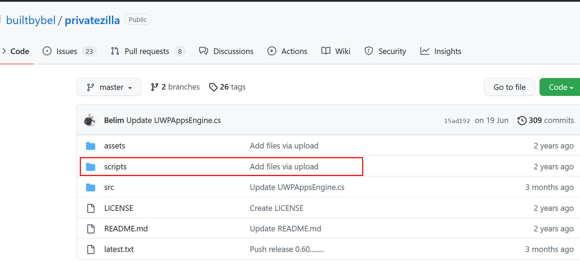
Task: Open latest commit message Update UWPAppsEngine.cs
Action: click(174, 120)
